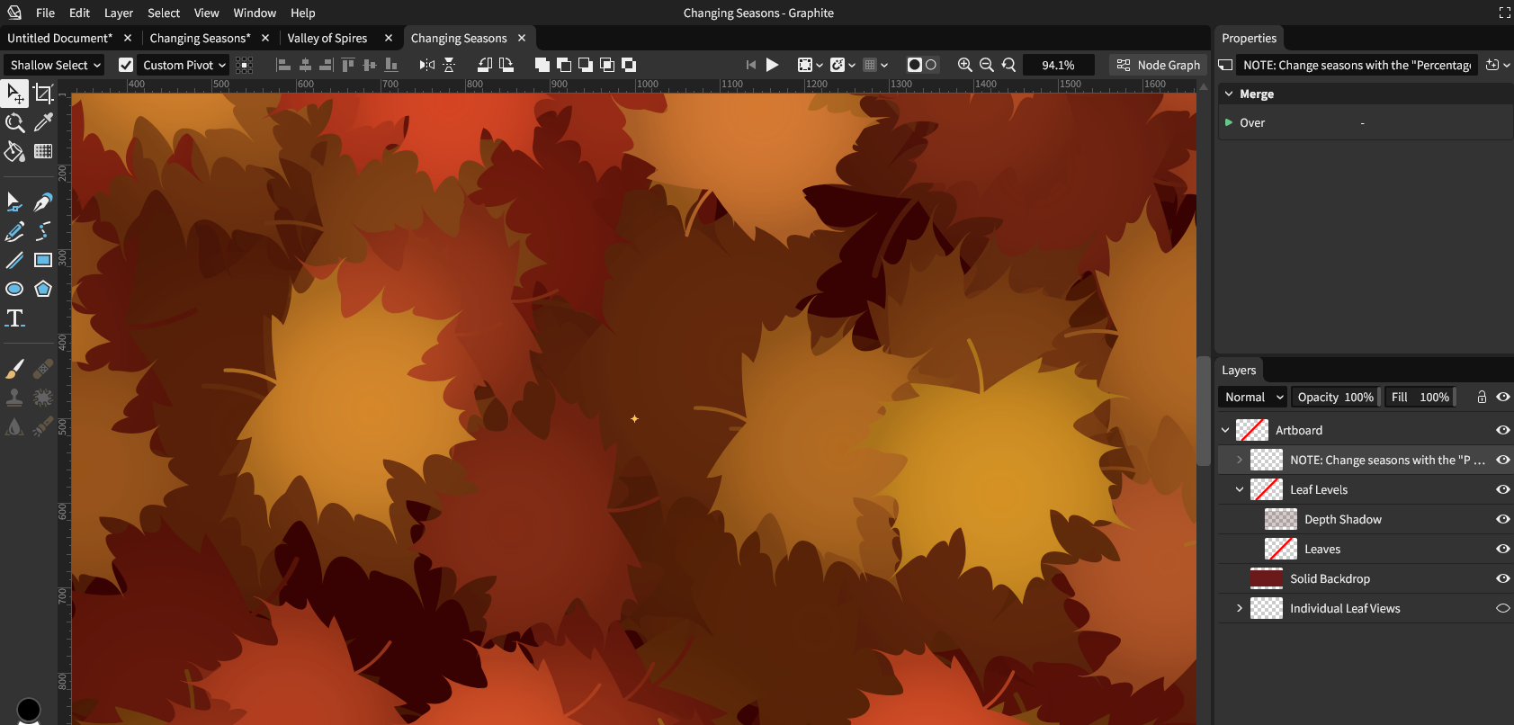Click the zoom in magnifier icon
This screenshot has height=725, width=1514.
964,65
